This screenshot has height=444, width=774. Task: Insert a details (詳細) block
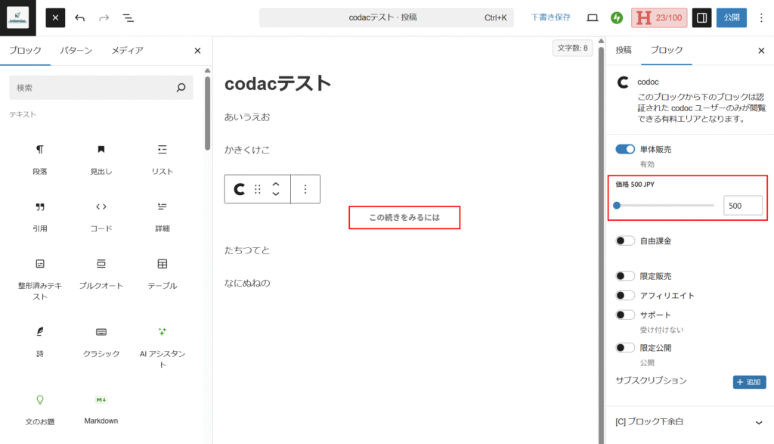[x=163, y=217]
